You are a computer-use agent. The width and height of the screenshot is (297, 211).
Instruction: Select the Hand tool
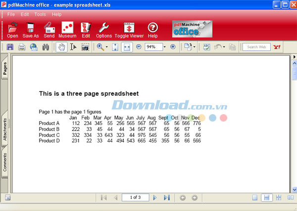click(x=61, y=47)
